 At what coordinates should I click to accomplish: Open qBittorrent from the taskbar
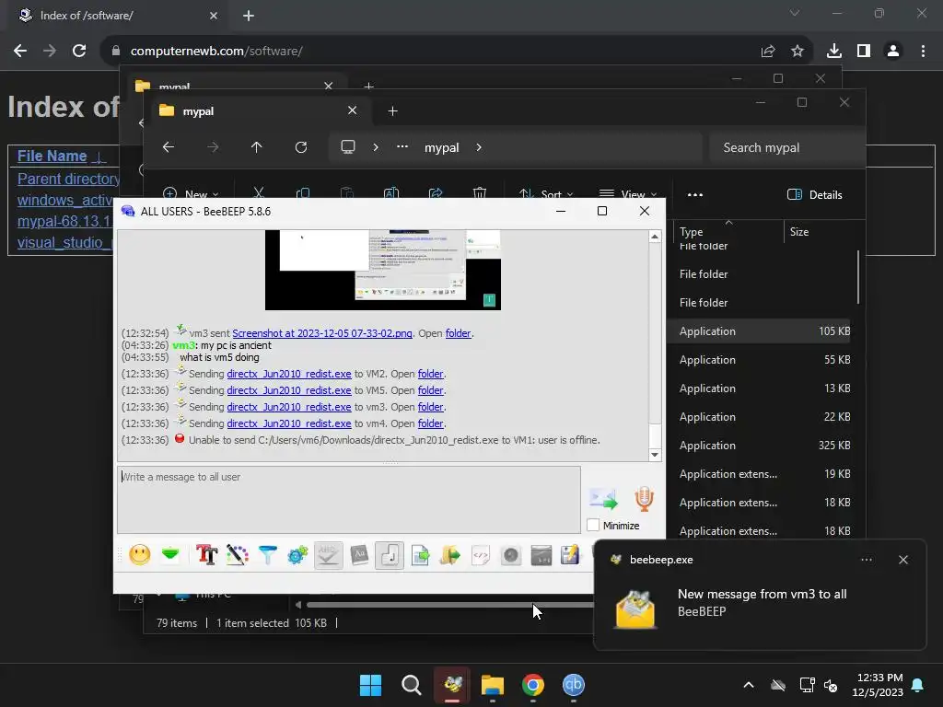click(x=573, y=685)
